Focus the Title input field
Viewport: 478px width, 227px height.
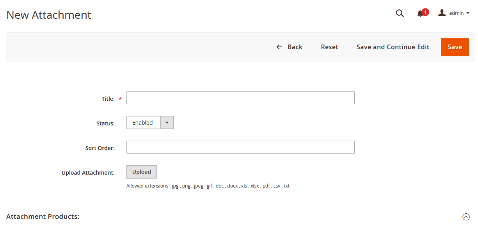coord(240,98)
